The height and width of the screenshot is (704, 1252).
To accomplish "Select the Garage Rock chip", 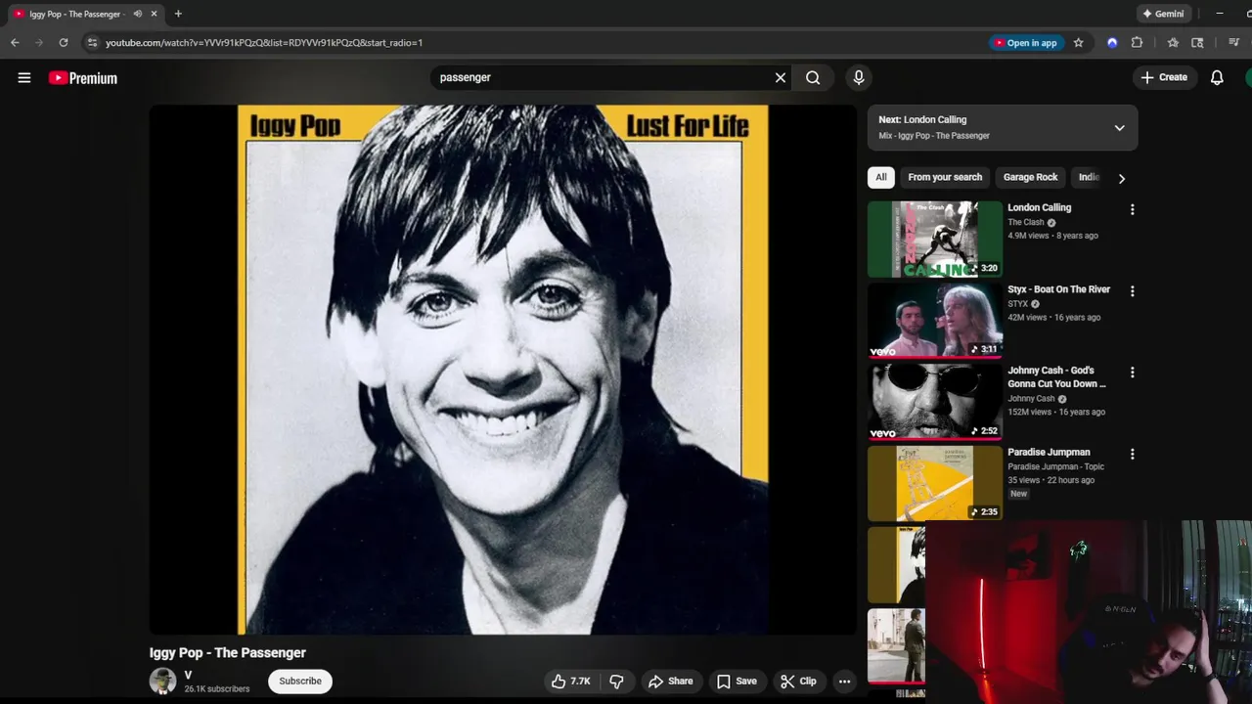I will click(1031, 177).
